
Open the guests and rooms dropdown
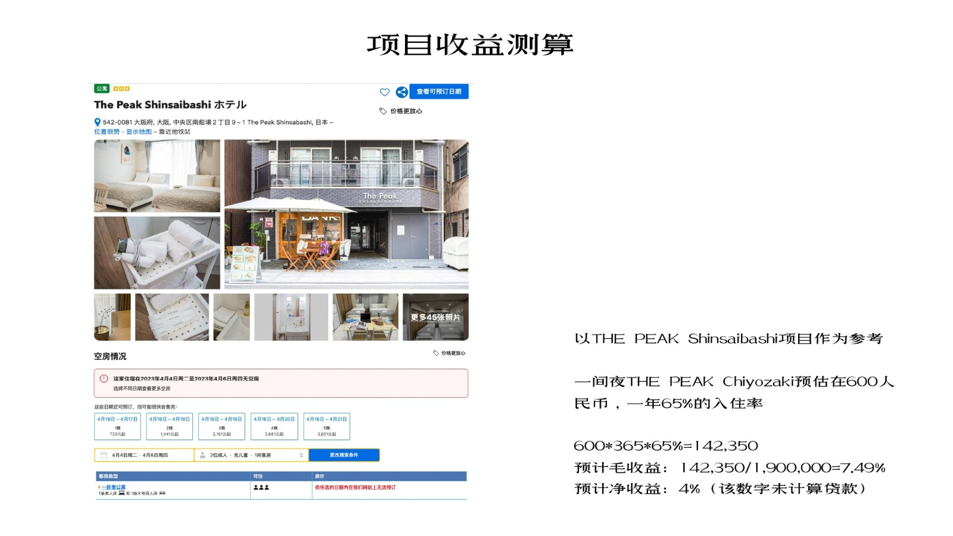[251, 455]
